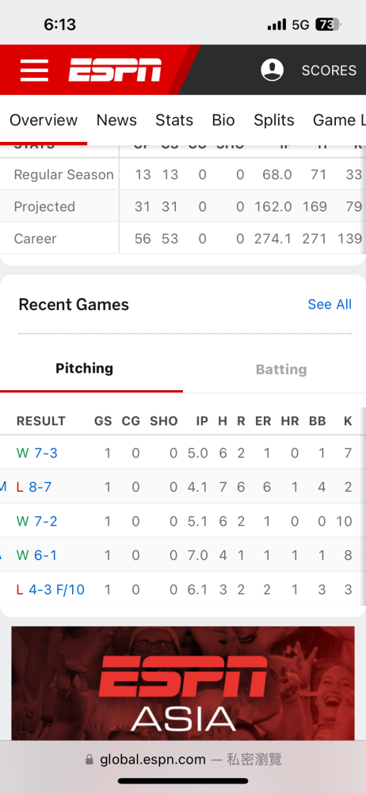Open the L 8-7 game result
The width and height of the screenshot is (366, 793).
tap(34, 487)
